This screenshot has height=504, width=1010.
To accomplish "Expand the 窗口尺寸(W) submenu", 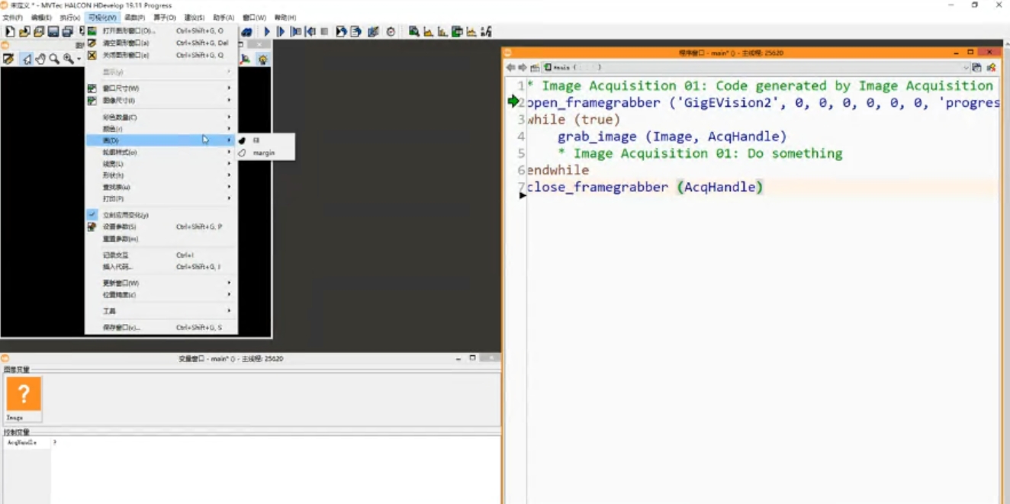I will (x=161, y=88).
